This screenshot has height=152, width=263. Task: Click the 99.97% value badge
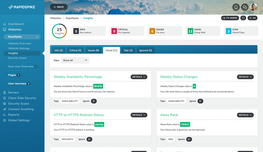[98, 86]
